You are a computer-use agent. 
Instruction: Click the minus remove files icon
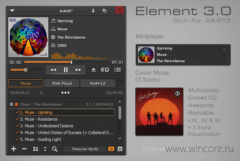[24, 149]
